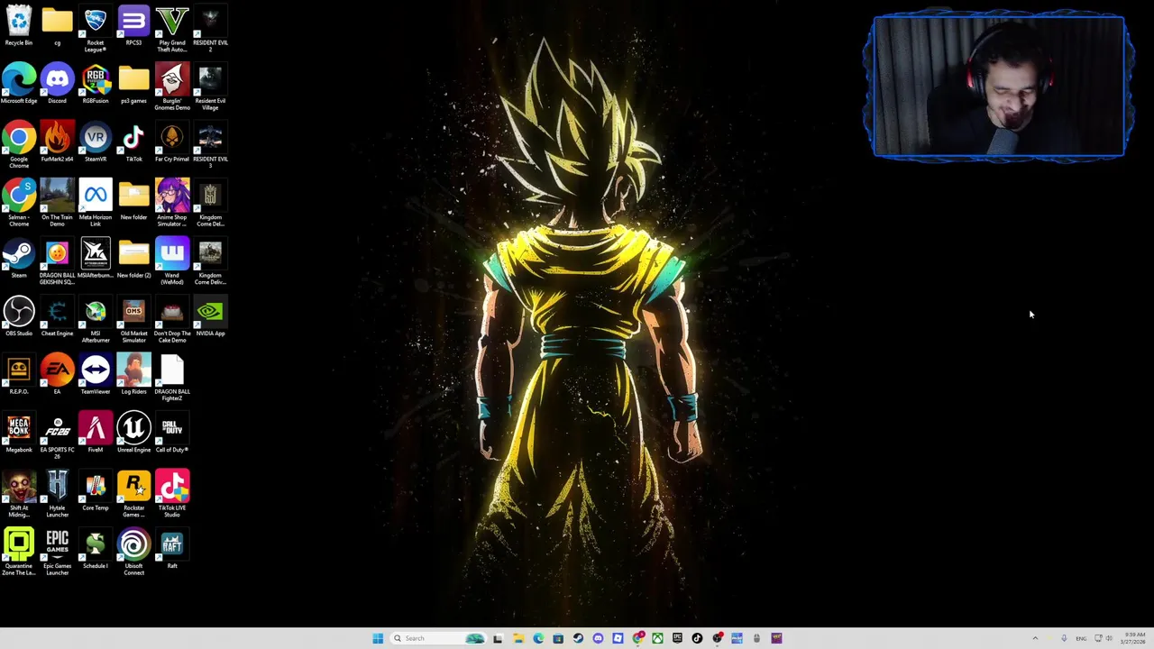Select Anime Shop Simulator desktop icon
Image resolution: width=1154 pixels, height=649 pixels.
(172, 204)
